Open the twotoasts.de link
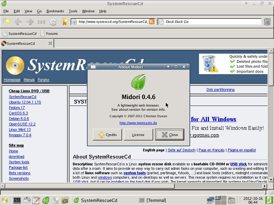274x205 pixels. pyautogui.click(x=138, y=123)
